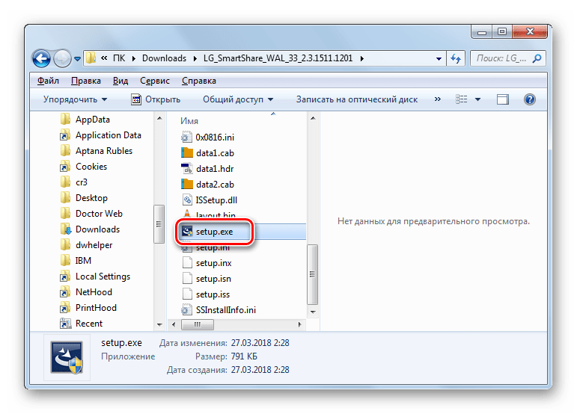The image size is (577, 414).
Task: Select Application Data shortcut in tree
Action: [x=109, y=135]
